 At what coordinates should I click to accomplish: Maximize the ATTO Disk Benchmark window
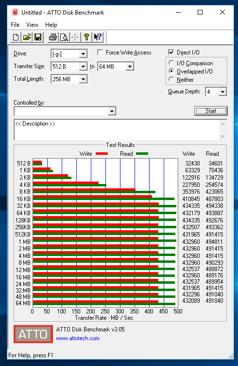200,12
